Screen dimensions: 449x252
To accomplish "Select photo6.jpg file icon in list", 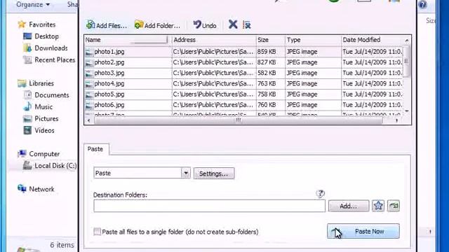I will tap(89, 105).
